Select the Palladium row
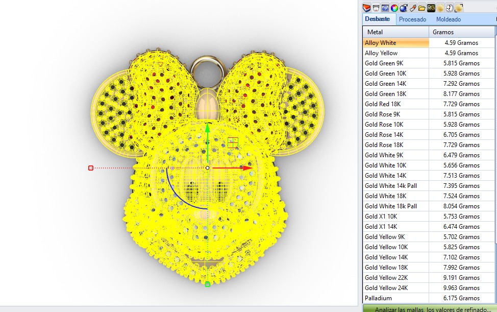The height and width of the screenshot is (312, 497). pos(429,298)
